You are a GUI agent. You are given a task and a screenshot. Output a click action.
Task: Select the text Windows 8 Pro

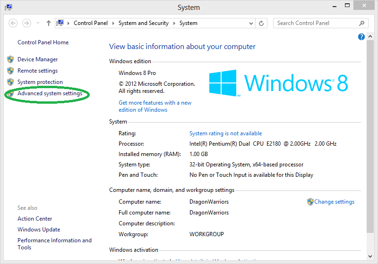(x=137, y=73)
